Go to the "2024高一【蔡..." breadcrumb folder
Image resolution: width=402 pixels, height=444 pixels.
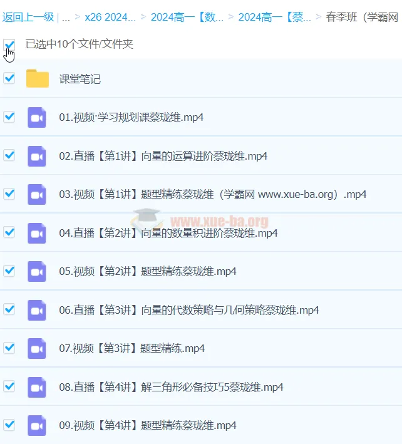tap(274, 17)
